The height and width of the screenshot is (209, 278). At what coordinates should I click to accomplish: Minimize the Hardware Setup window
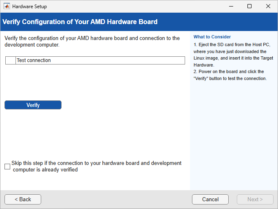click(x=231, y=7)
